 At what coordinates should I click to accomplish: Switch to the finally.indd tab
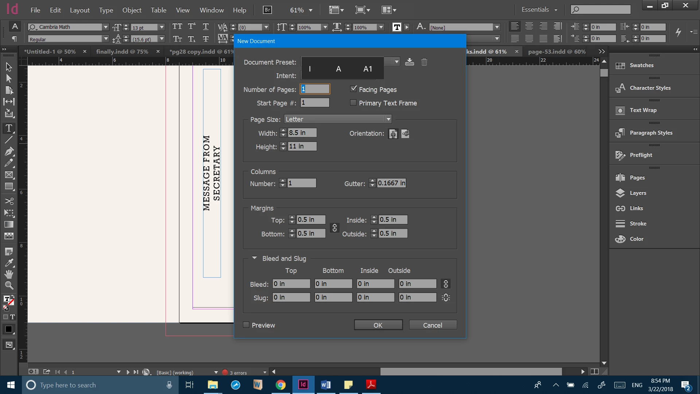point(122,52)
